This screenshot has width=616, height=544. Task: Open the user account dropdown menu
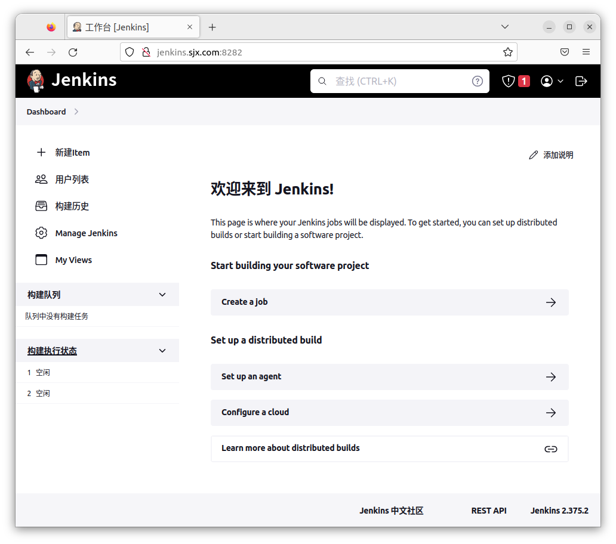click(x=552, y=81)
